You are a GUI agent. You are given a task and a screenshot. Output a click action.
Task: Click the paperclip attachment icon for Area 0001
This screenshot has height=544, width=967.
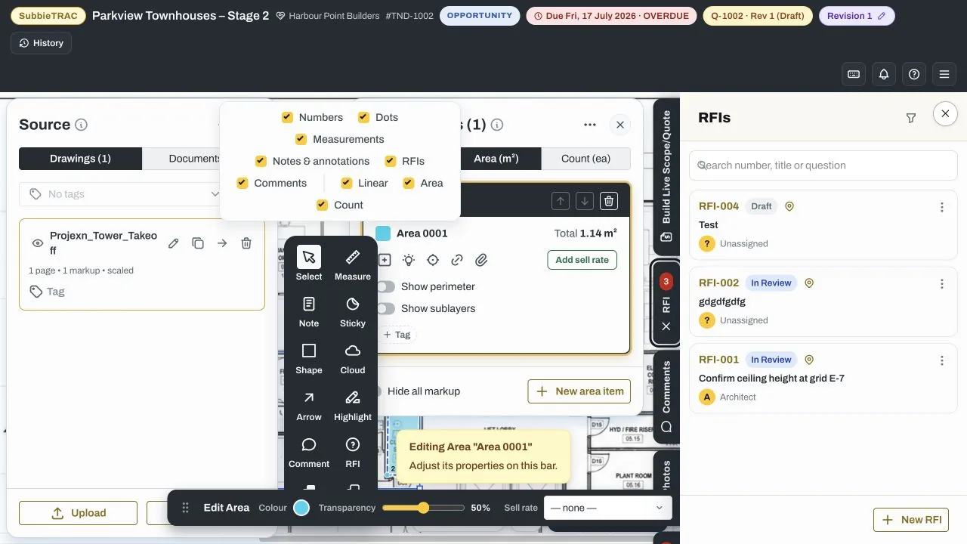point(481,260)
